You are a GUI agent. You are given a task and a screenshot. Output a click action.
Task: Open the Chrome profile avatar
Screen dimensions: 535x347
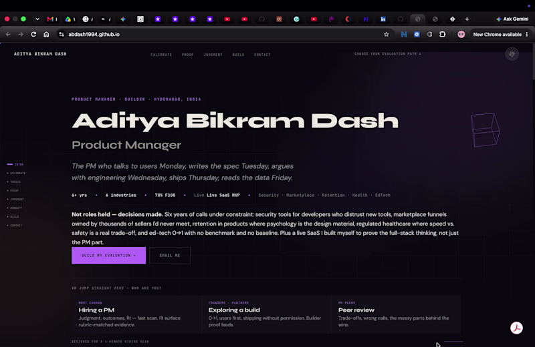[x=461, y=35]
